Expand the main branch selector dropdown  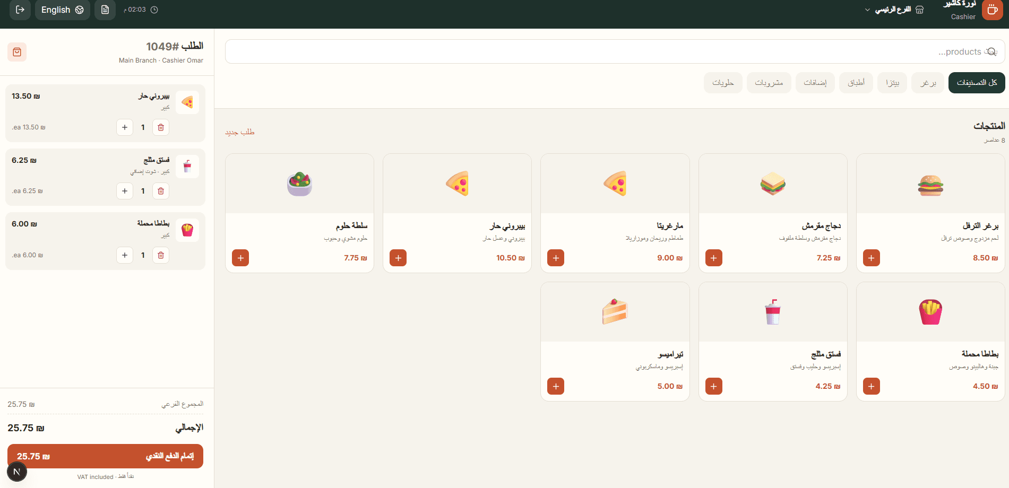click(x=894, y=10)
